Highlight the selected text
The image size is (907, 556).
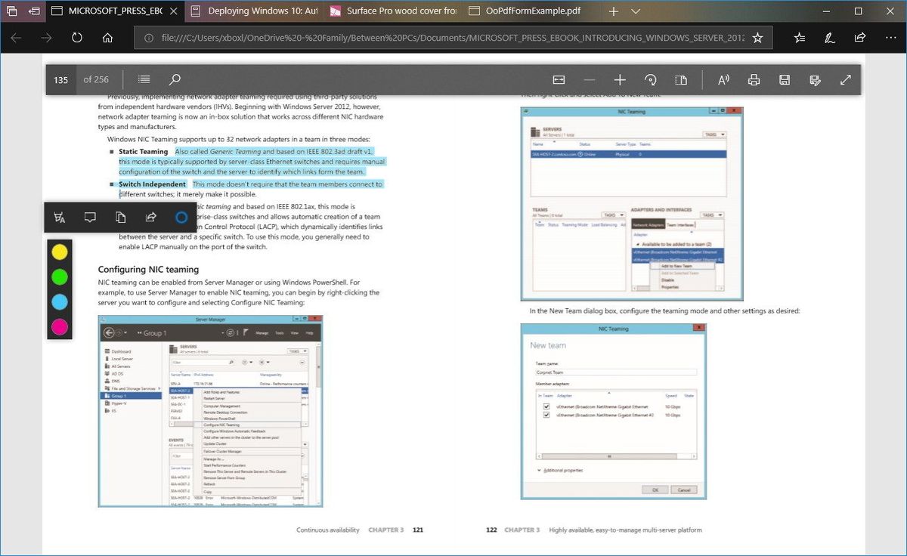[60, 217]
